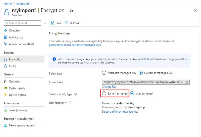Click the Device details key icon

(6, 95)
